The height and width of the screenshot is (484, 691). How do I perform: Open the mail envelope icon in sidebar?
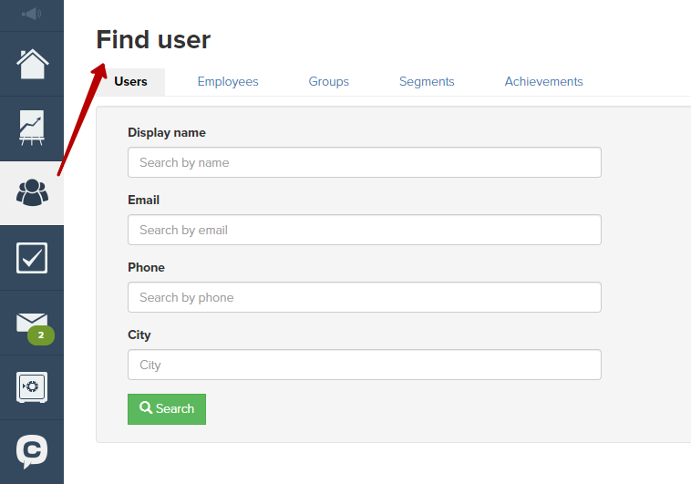[x=32, y=323]
